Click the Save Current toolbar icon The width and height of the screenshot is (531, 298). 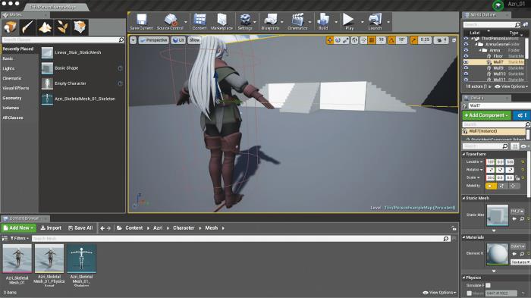tap(141, 22)
